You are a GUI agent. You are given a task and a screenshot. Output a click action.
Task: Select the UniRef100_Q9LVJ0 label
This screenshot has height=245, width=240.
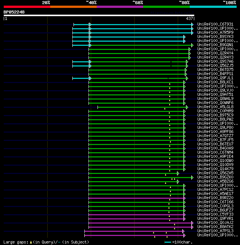click(x=215, y=90)
